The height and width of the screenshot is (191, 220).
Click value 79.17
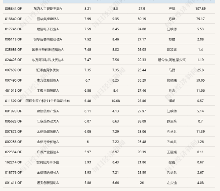coord(200,19)
